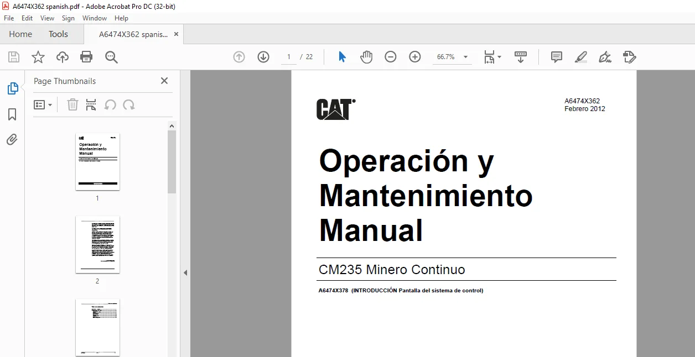This screenshot has width=695, height=357.
Task: Zoom out with the minus icon
Action: [x=391, y=57]
